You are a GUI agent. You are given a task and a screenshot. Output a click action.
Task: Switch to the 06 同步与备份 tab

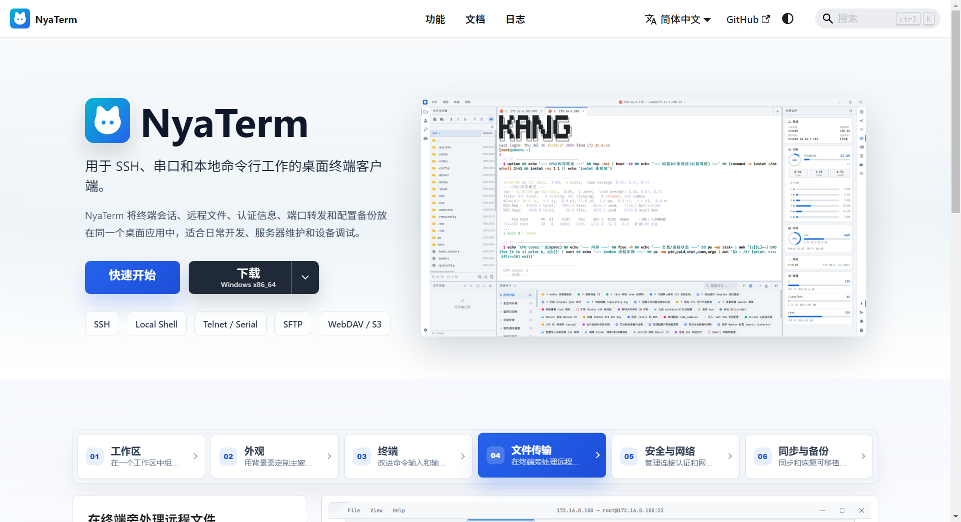[x=809, y=456]
